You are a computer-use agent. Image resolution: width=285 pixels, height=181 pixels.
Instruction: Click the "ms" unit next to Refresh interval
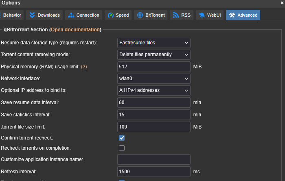[197, 172]
